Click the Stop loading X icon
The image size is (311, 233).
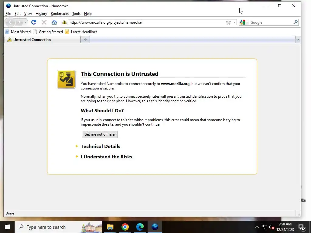[x=44, y=22]
